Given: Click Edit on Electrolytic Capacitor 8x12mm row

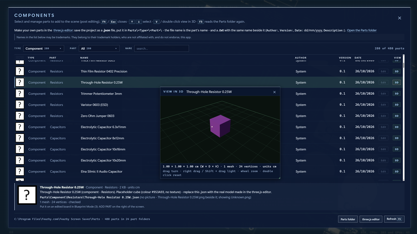Looking at the screenshot, I should 383,138.
